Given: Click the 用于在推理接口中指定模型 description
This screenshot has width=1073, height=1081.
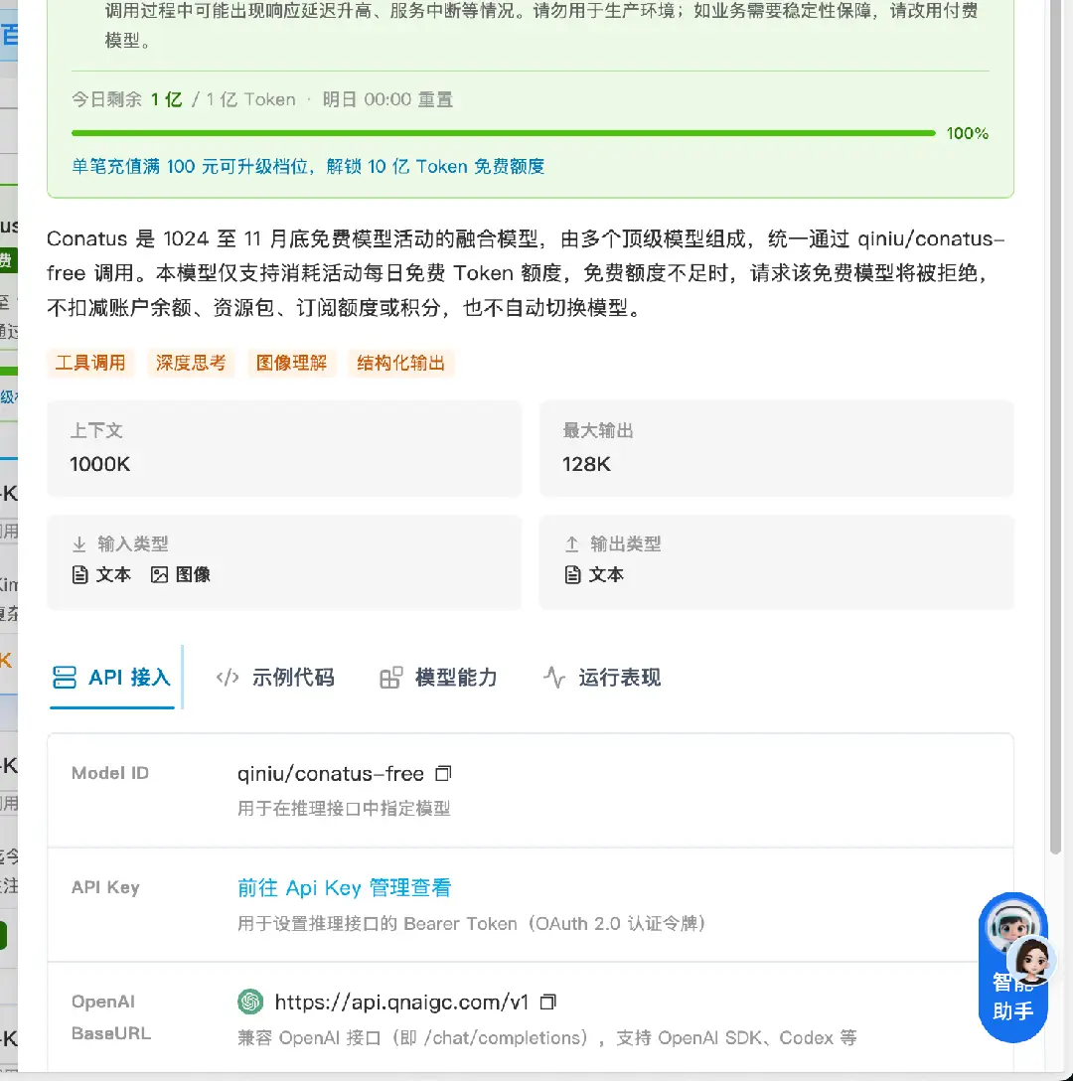Looking at the screenshot, I should pyautogui.click(x=344, y=808).
